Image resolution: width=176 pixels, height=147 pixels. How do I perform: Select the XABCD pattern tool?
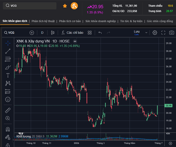[x=8, y=83]
